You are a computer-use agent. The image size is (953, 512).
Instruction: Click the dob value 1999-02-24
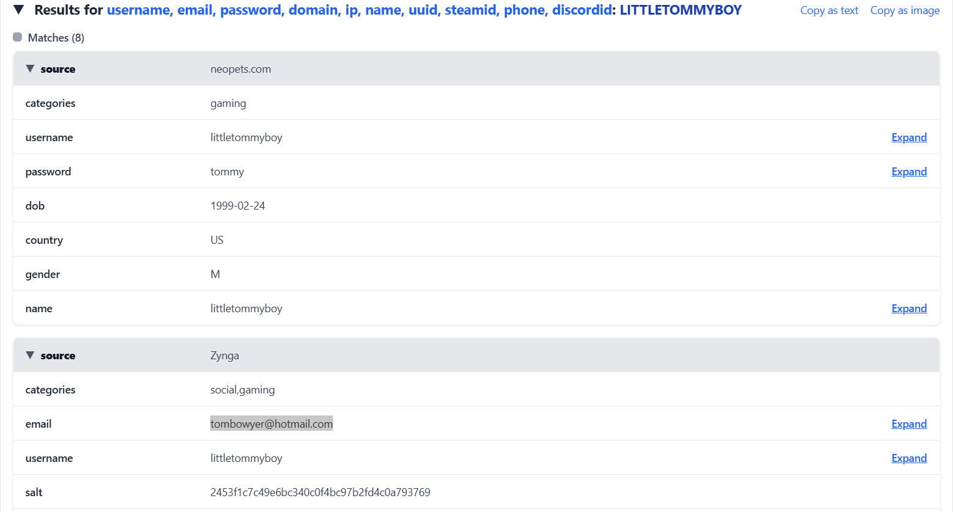pos(238,206)
